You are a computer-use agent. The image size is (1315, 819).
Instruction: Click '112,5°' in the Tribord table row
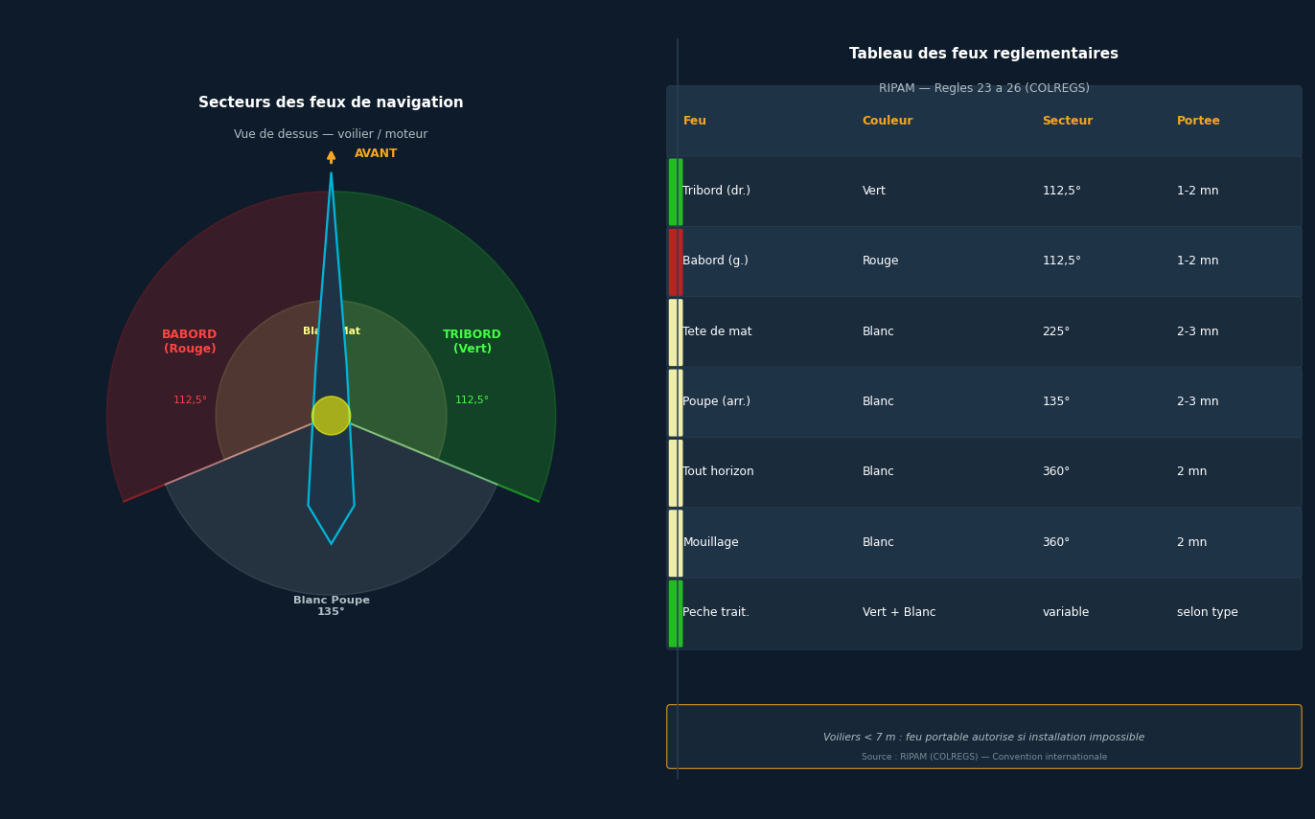click(x=1061, y=192)
